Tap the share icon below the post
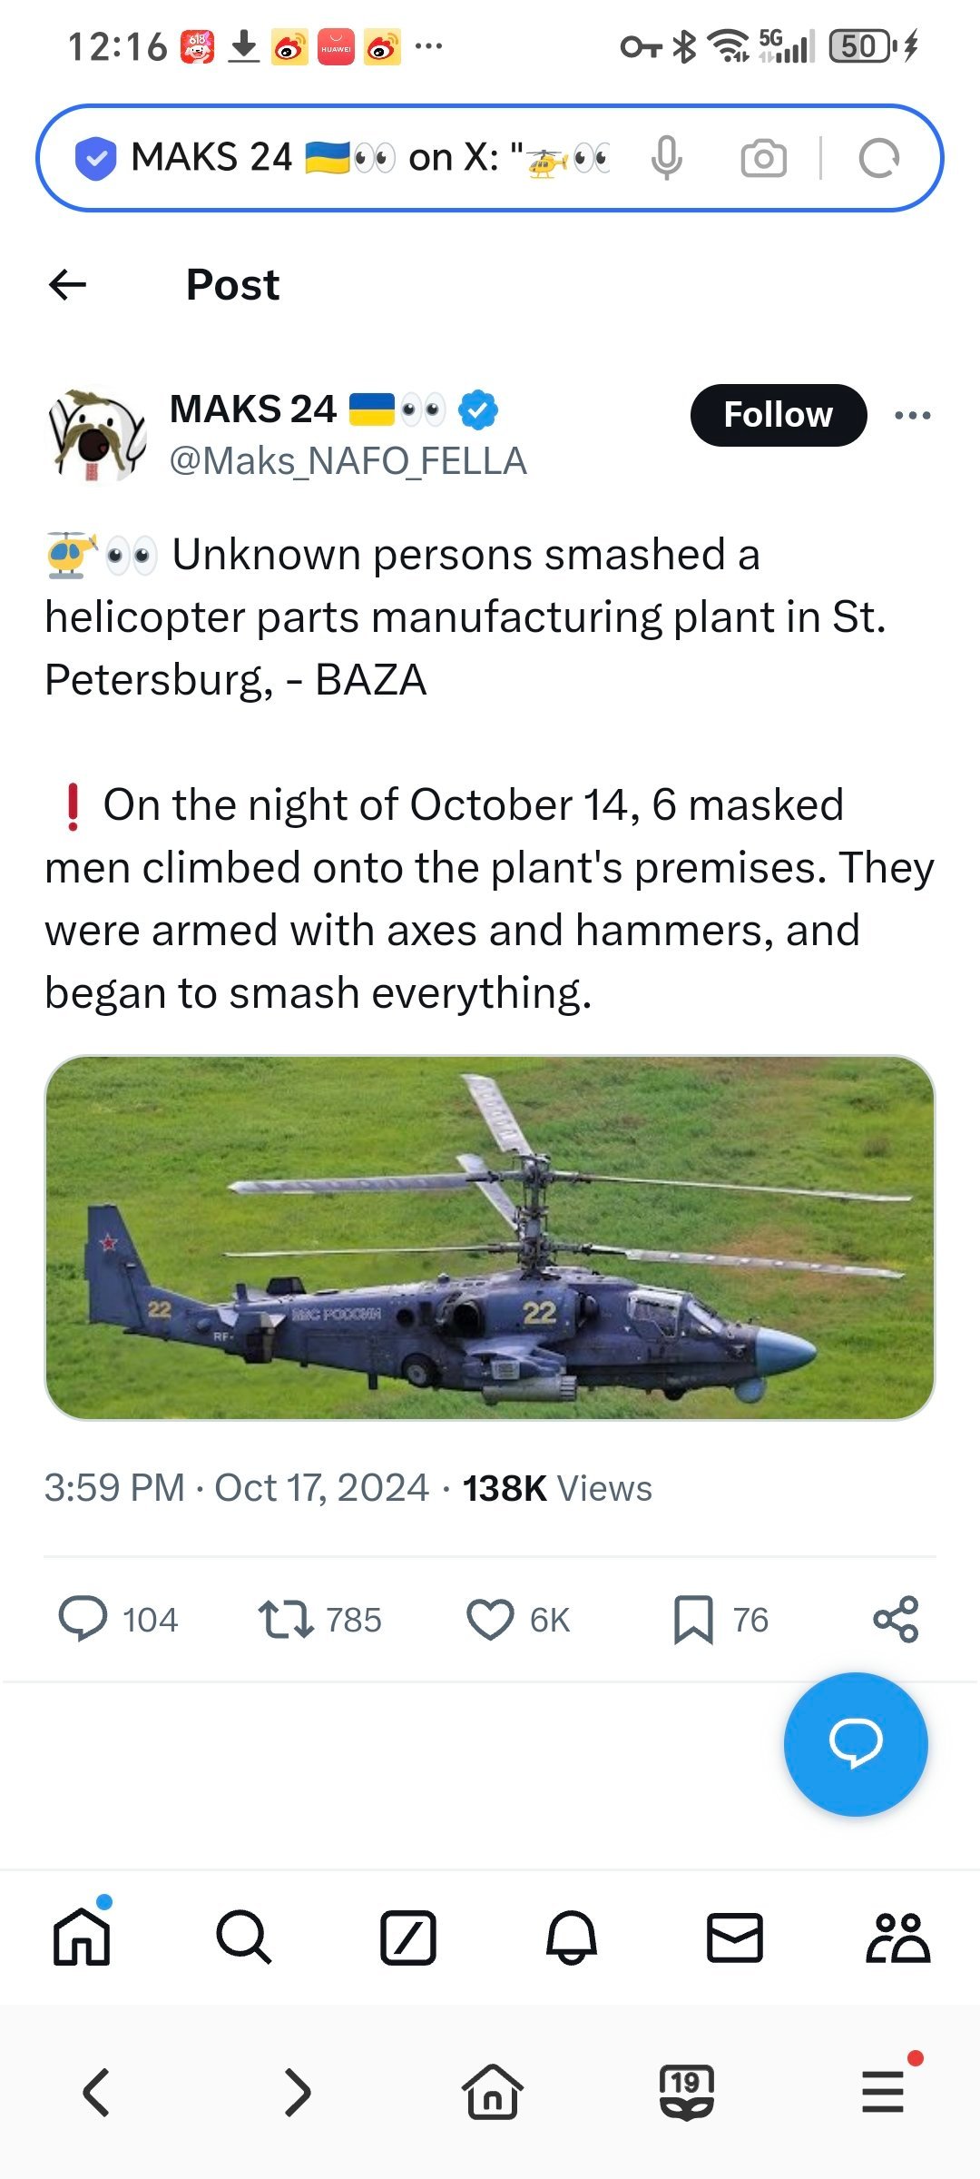The image size is (980, 2179). pyautogui.click(x=896, y=1620)
